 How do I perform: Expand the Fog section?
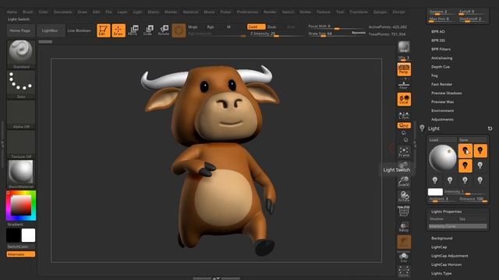click(434, 75)
